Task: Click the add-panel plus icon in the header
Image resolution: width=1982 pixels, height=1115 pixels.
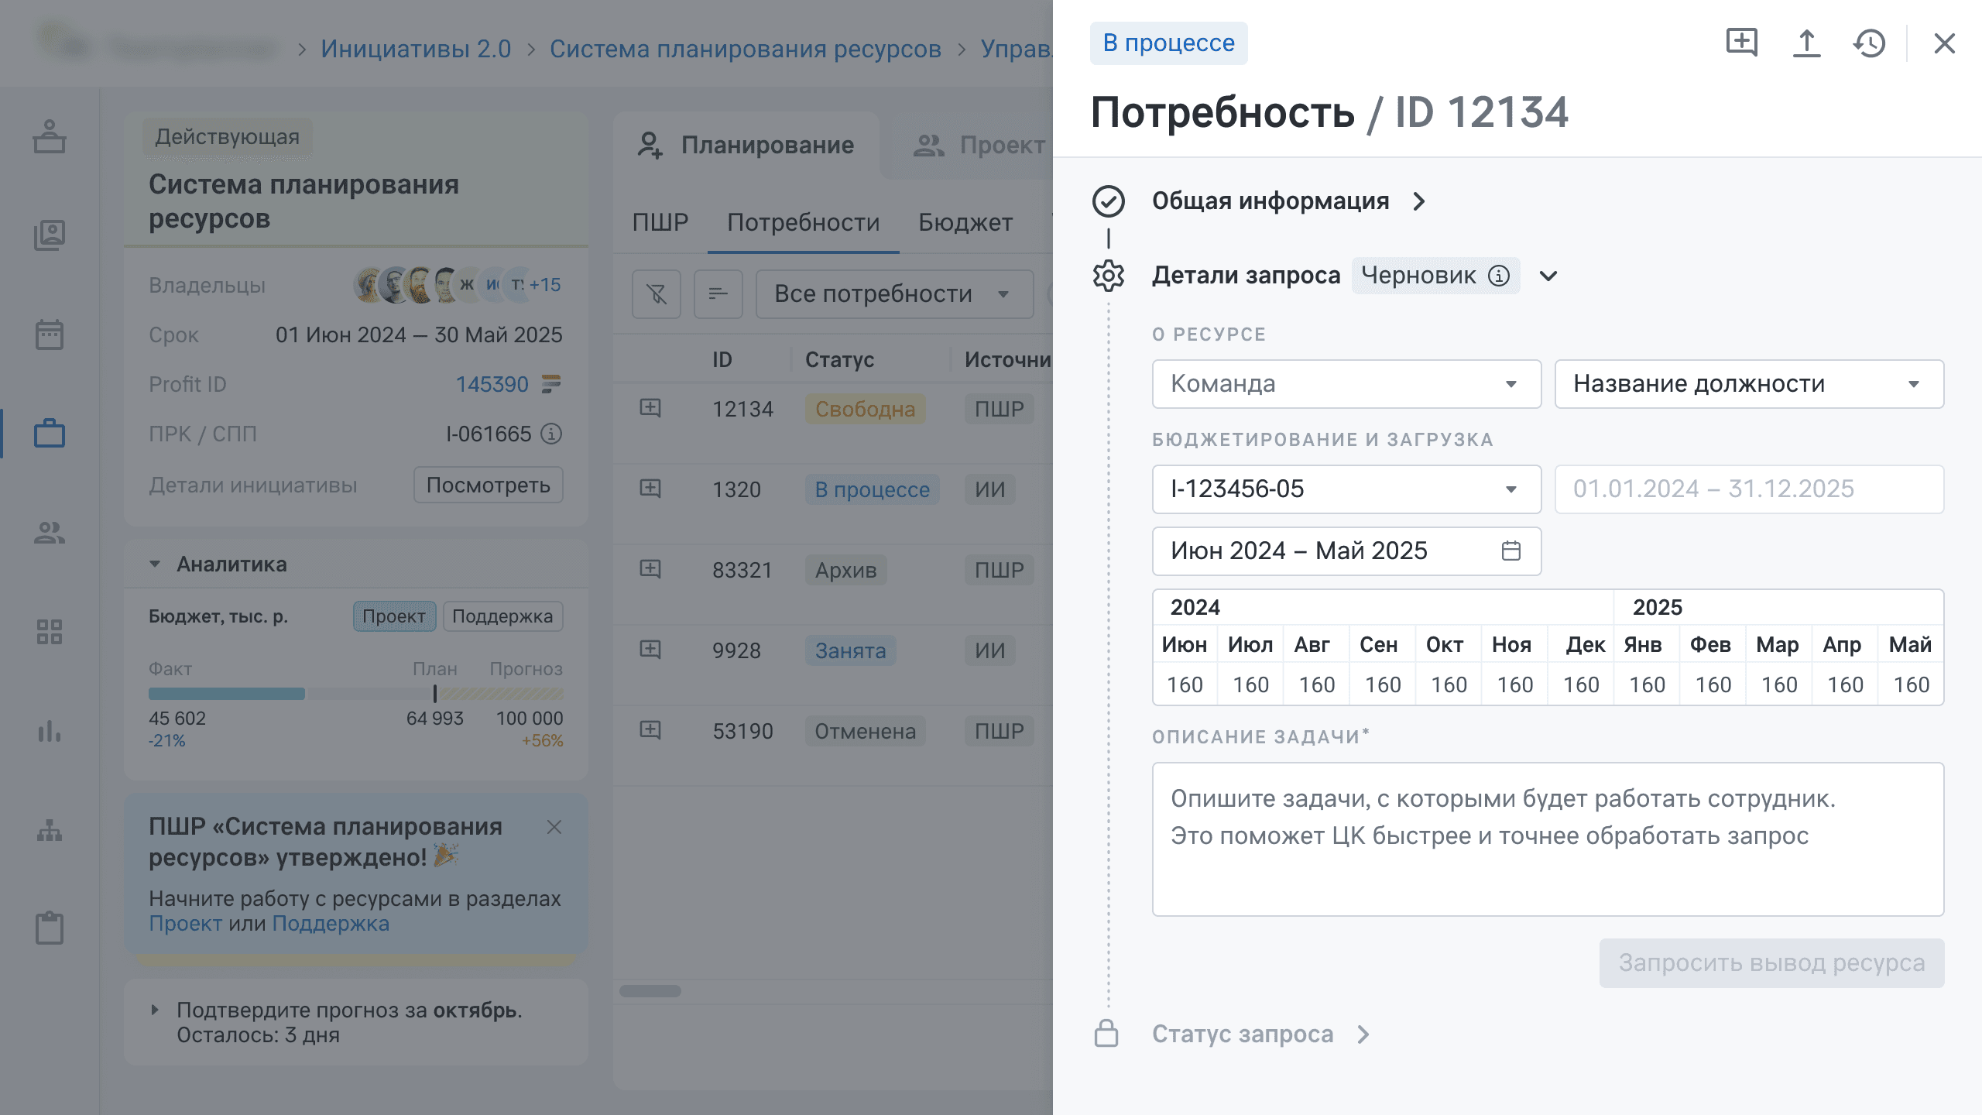Action: 1741,42
